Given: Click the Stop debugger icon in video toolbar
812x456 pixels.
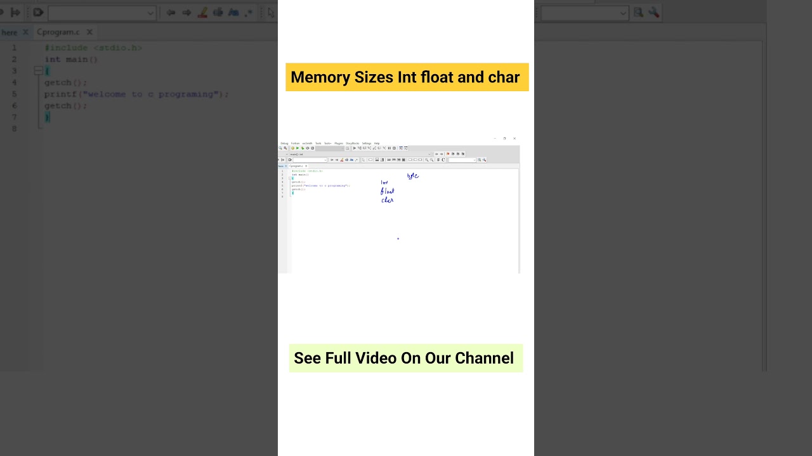Looking at the screenshot, I should pyautogui.click(x=394, y=148).
